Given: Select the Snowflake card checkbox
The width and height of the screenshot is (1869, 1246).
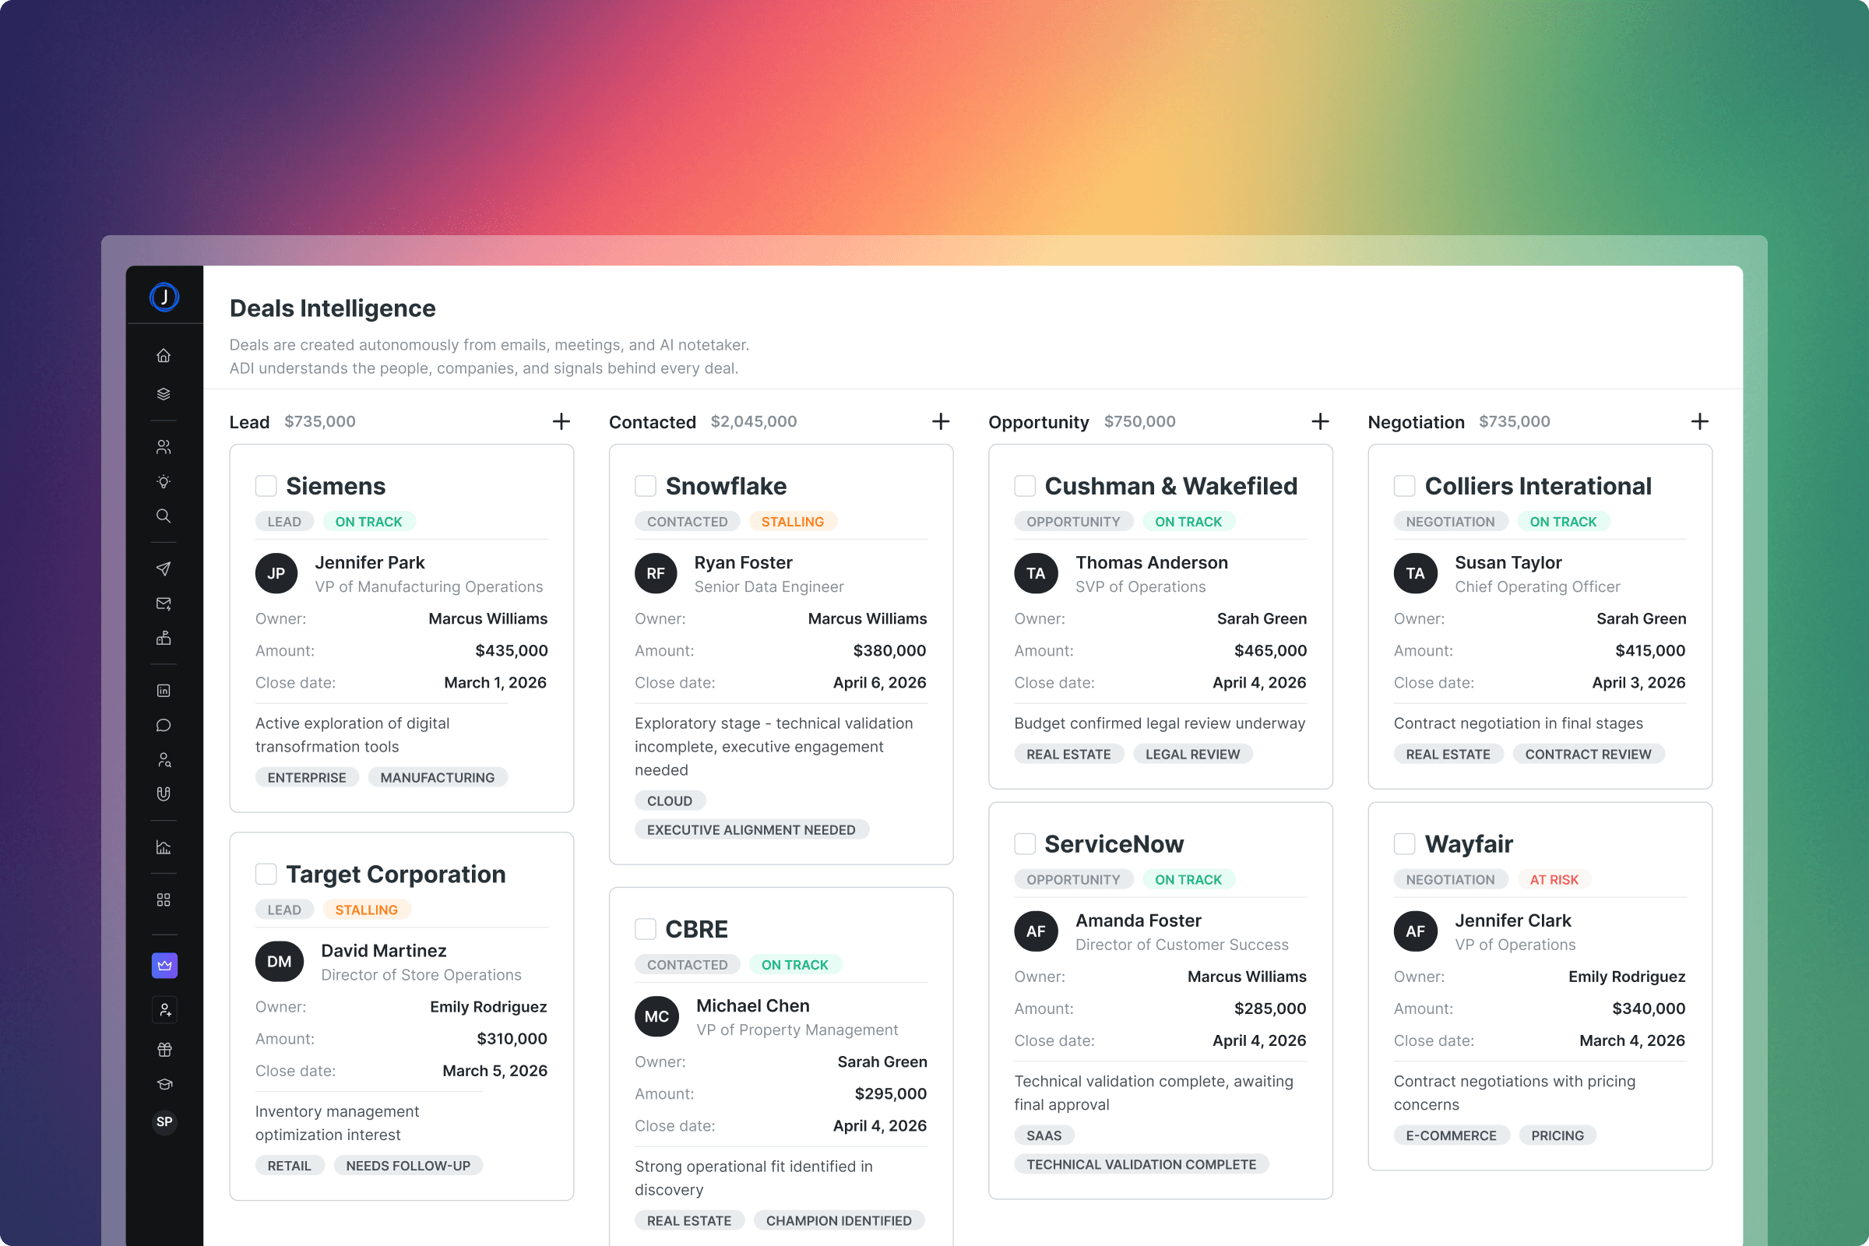Looking at the screenshot, I should tap(646, 485).
